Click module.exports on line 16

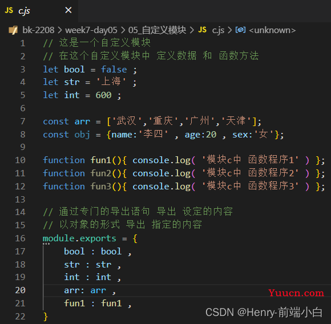[79, 238]
